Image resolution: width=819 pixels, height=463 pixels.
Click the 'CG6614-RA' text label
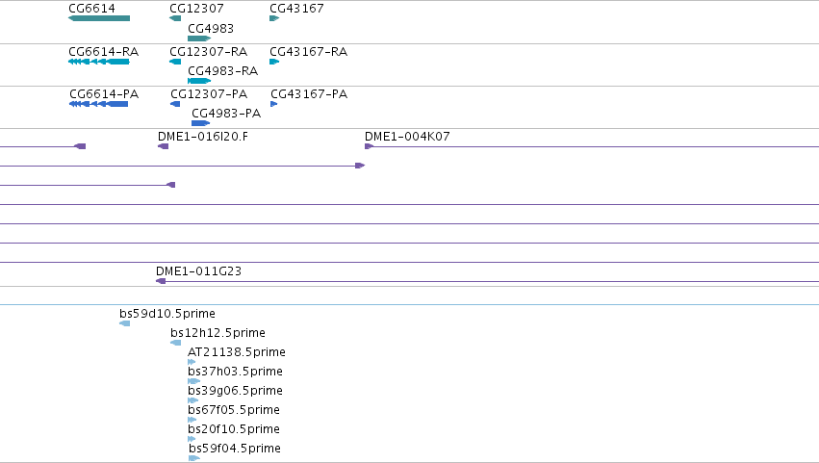coord(103,52)
